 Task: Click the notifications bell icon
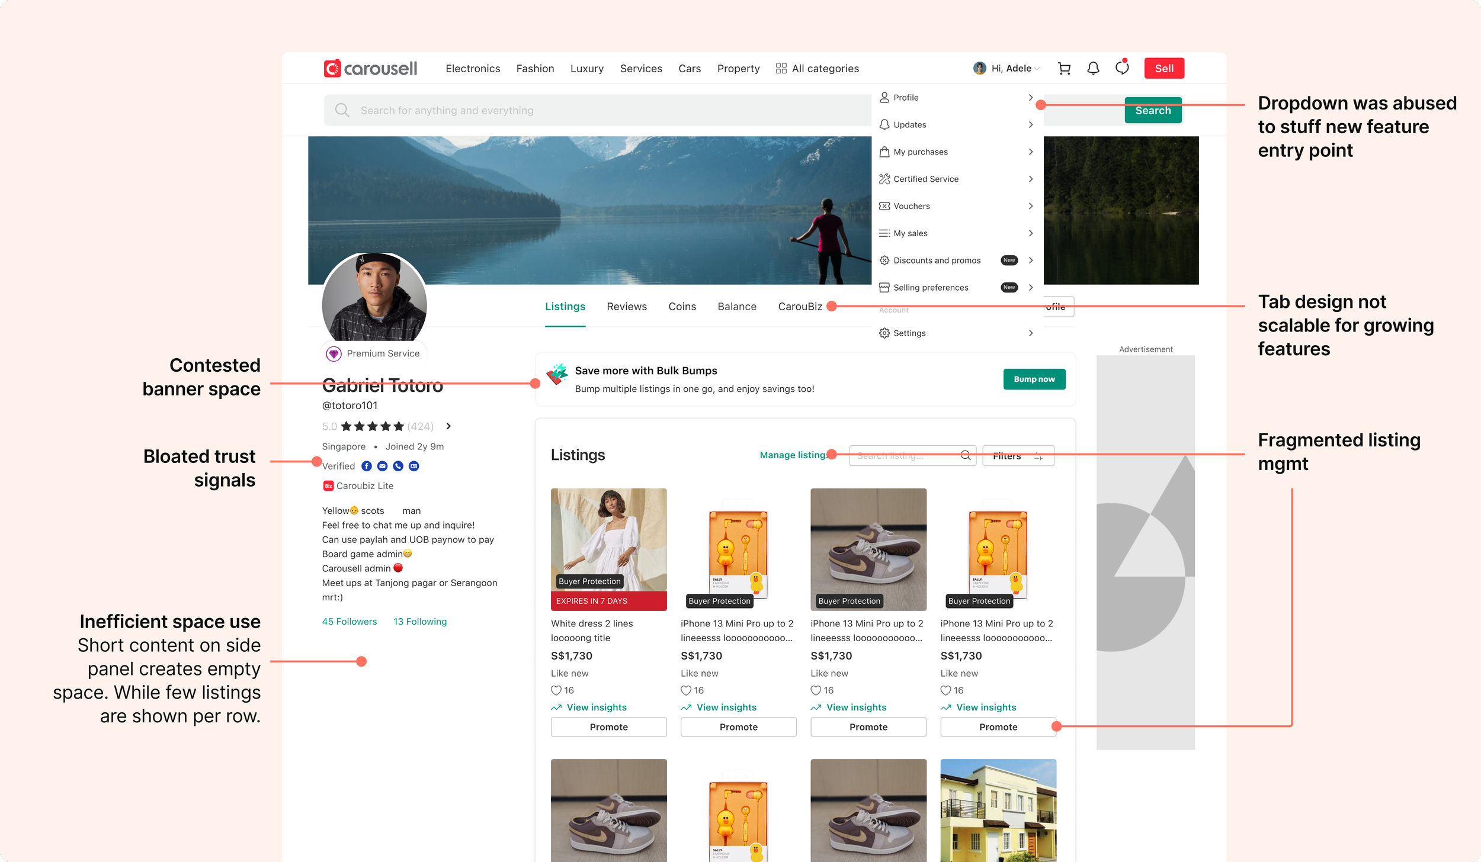[x=1093, y=69]
